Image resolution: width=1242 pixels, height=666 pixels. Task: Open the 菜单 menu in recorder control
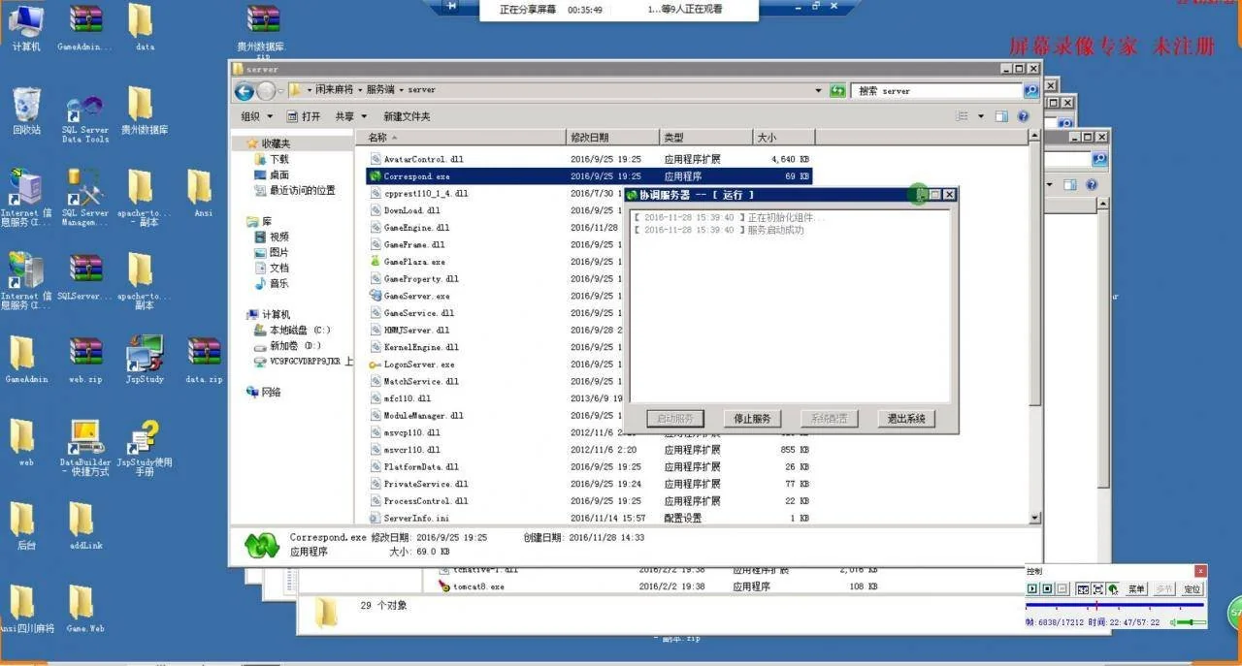(1136, 588)
